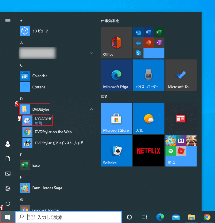This screenshot has width=215, height=223.
Task: Click the ここに入力して検索 search box
Action: tap(68, 217)
